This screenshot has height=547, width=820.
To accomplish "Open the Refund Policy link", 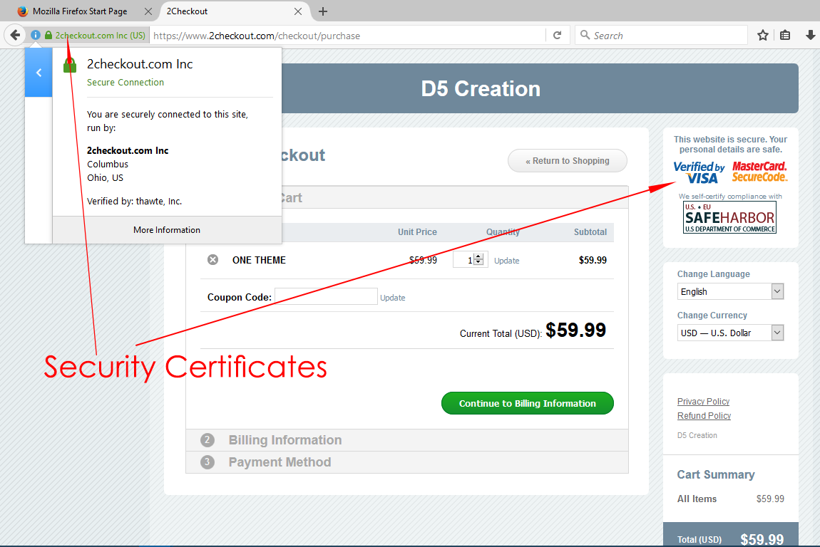I will pyautogui.click(x=704, y=415).
